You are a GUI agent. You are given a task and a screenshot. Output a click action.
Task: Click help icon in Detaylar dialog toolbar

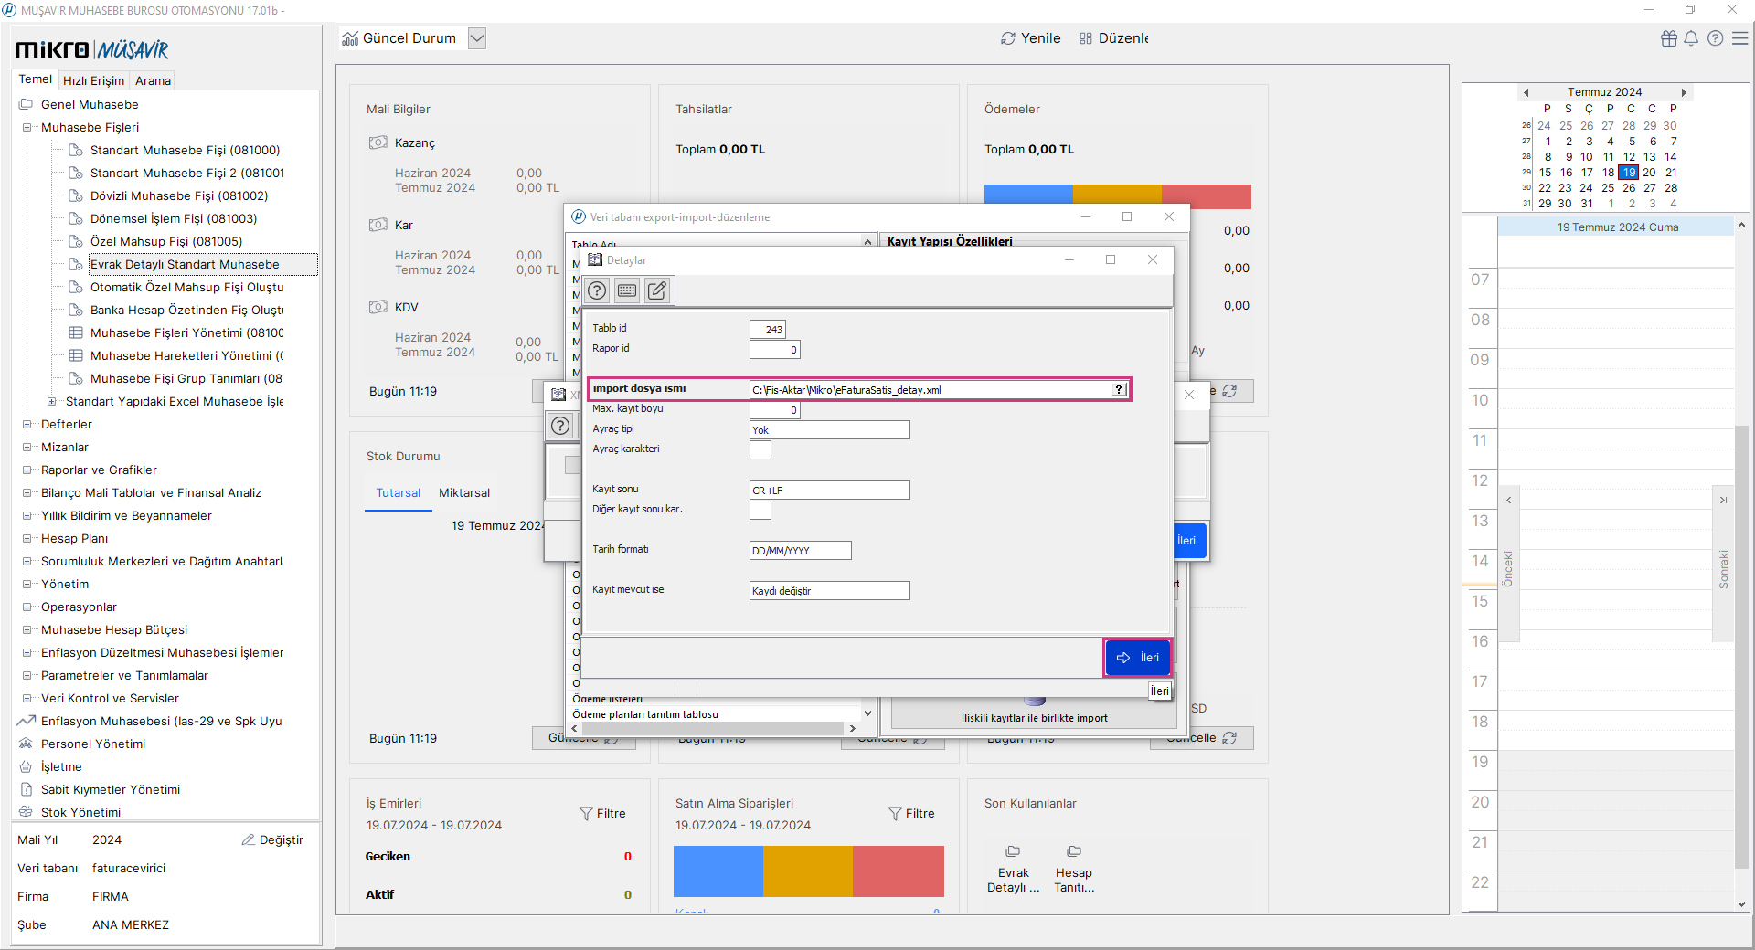[x=597, y=290]
